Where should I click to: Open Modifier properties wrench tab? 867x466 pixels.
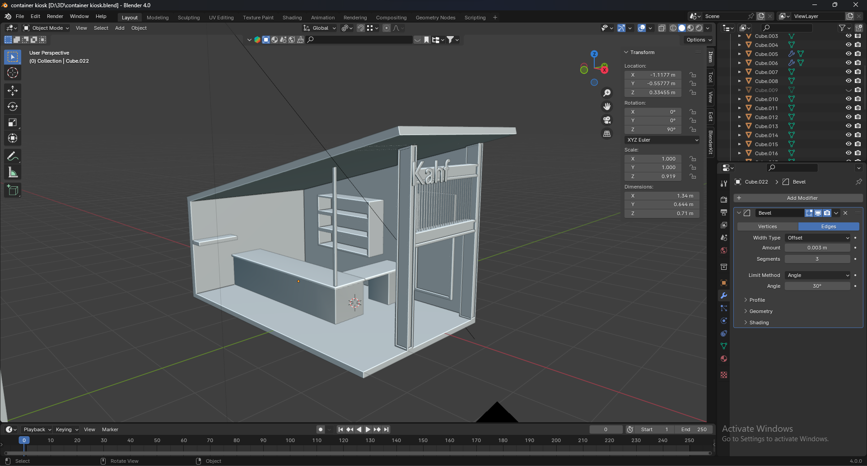pyautogui.click(x=724, y=295)
